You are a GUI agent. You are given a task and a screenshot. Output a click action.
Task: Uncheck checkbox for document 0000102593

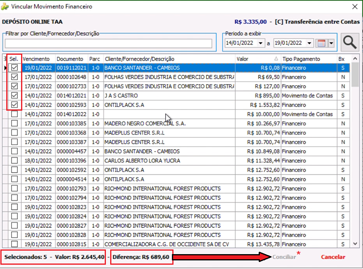(14, 105)
